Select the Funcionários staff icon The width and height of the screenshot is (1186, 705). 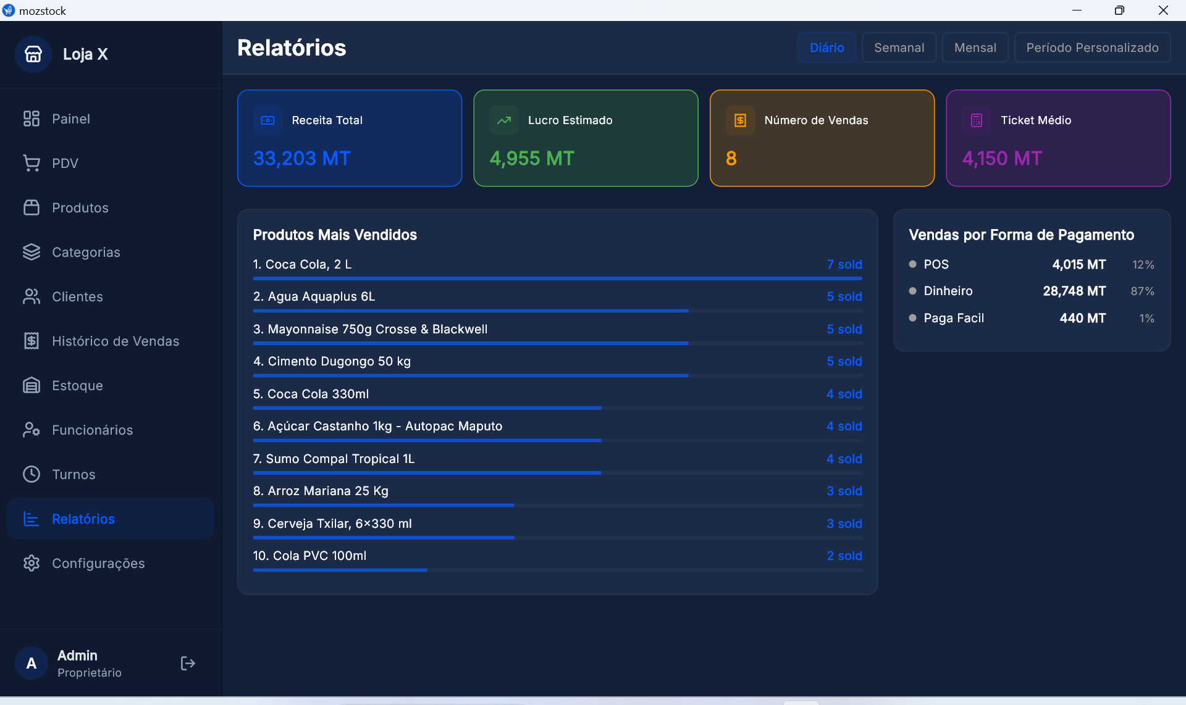click(32, 430)
